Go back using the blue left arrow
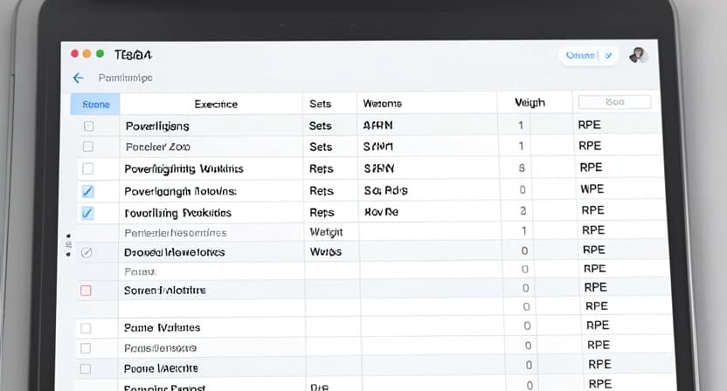The height and width of the screenshot is (391, 727). coord(79,78)
